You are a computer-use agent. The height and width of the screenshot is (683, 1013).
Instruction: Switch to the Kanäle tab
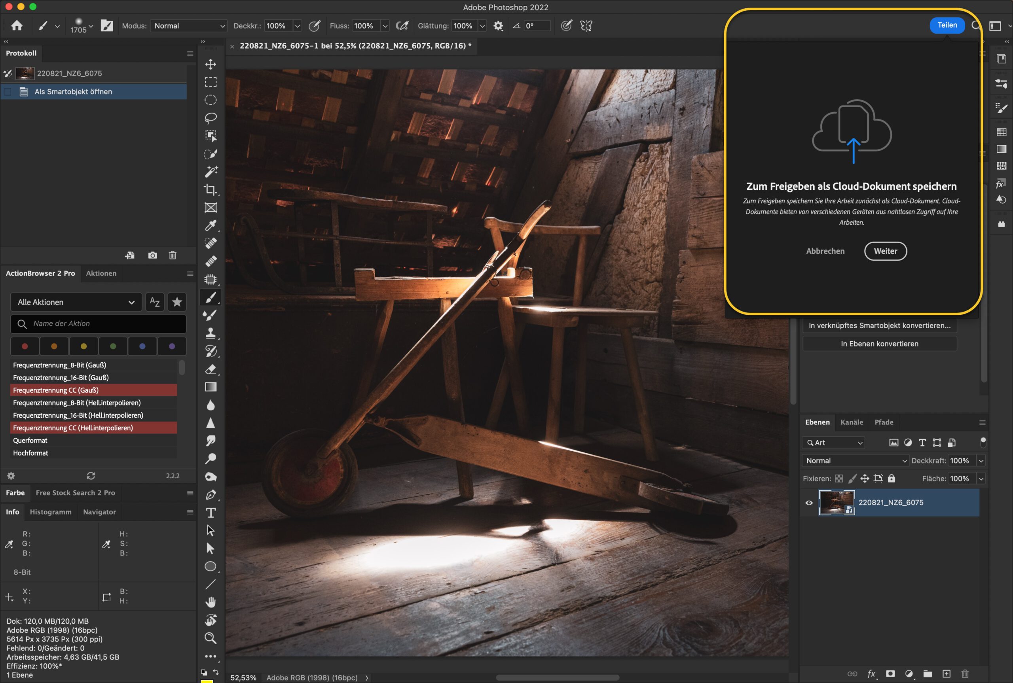point(852,422)
